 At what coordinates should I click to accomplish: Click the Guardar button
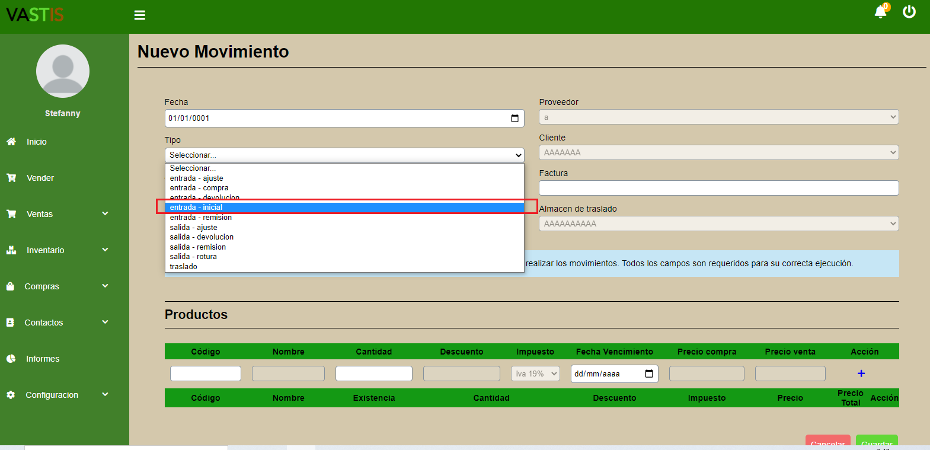pyautogui.click(x=877, y=442)
